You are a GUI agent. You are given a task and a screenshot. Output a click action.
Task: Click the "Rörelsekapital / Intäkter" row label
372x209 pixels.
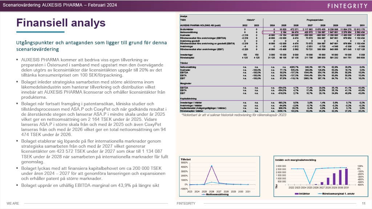(x=192, y=111)
